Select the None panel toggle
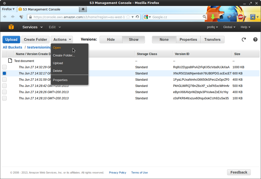This screenshot has height=179, width=261. coord(164,40)
